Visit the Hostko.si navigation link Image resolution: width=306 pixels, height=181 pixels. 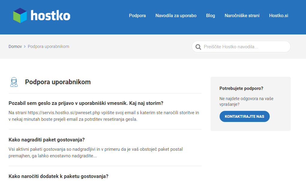278,16
